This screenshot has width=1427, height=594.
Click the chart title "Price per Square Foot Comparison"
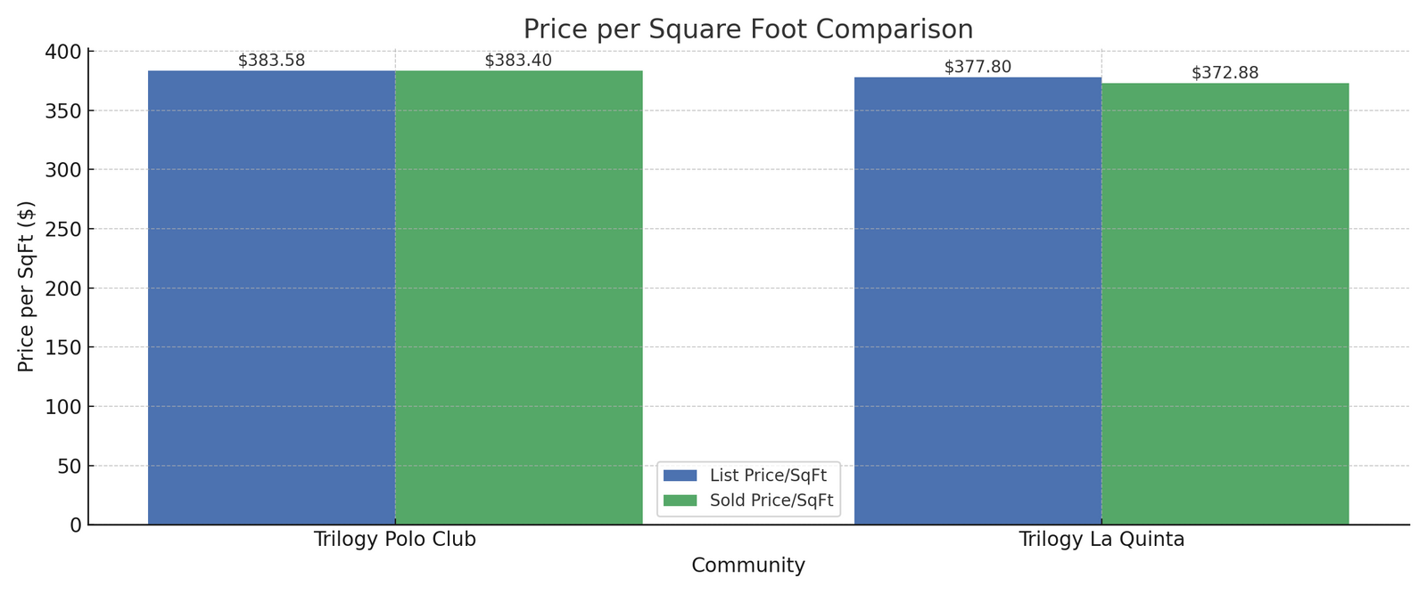[747, 29]
